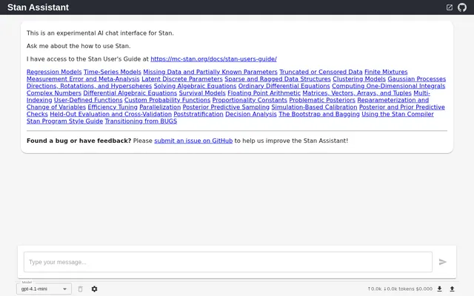The width and height of the screenshot is (474, 296).
Task: Open the Decision Analysis link
Action: point(251,114)
